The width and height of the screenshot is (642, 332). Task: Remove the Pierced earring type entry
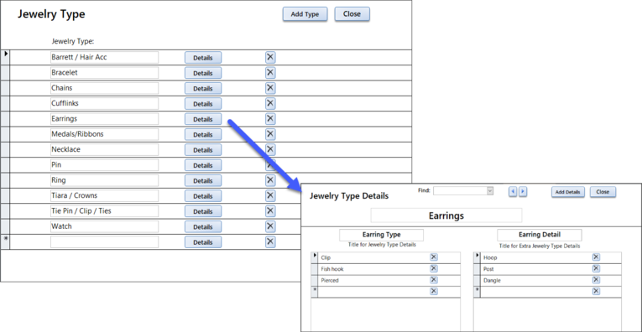(434, 280)
